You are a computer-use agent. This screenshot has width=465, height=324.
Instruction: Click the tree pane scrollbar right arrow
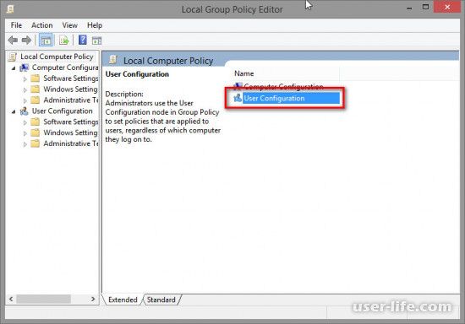coord(93,300)
